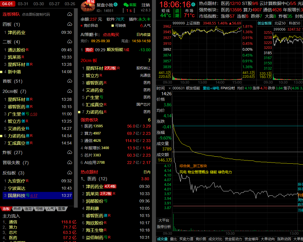303x242 pixels.
Task: Click the cloud copy icon beside 连板梯队
Action: coord(70,14)
